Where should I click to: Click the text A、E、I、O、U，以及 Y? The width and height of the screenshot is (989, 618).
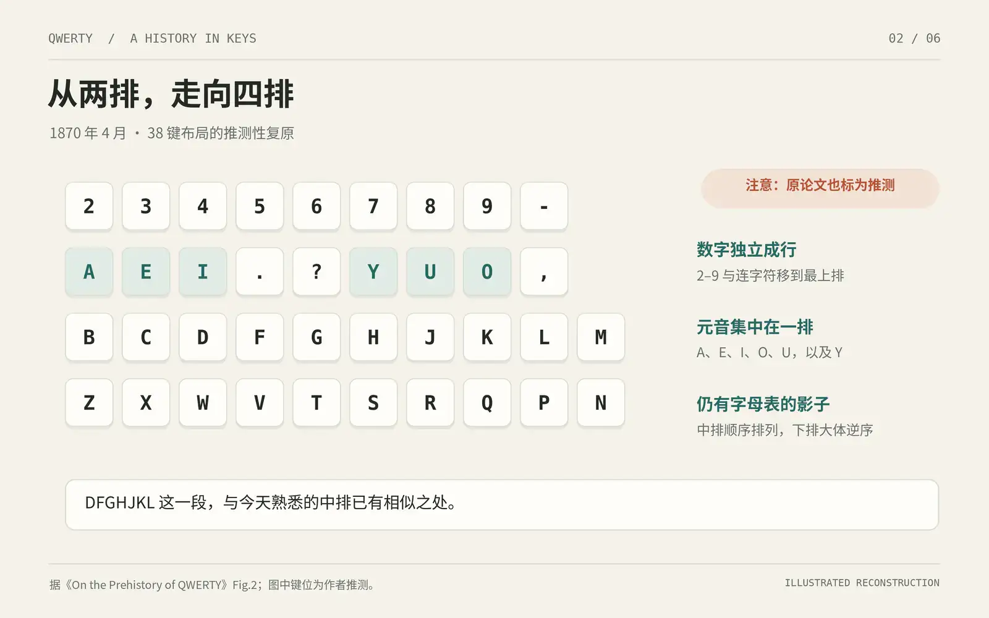[x=770, y=353]
